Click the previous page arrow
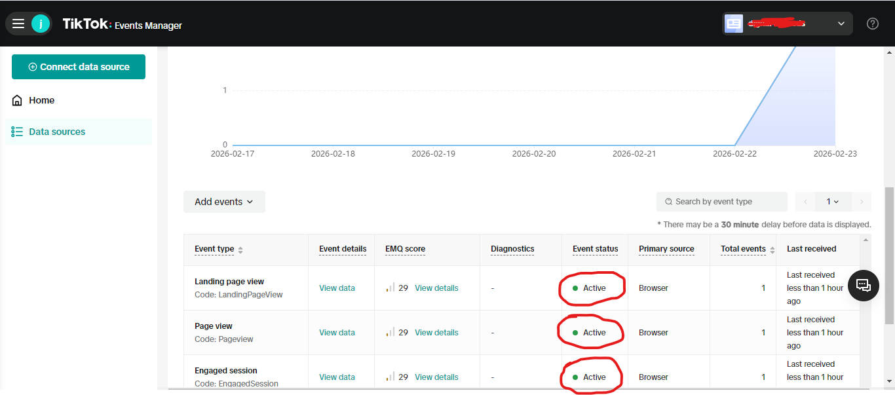 (x=805, y=202)
